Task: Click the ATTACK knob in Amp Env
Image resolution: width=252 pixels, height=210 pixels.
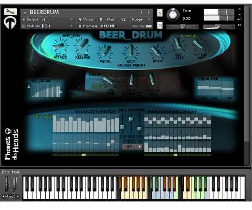Action: [59, 46]
